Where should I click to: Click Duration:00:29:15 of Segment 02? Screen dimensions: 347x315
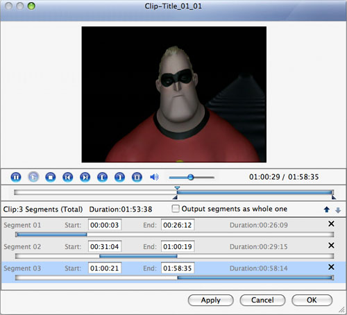[x=259, y=246]
